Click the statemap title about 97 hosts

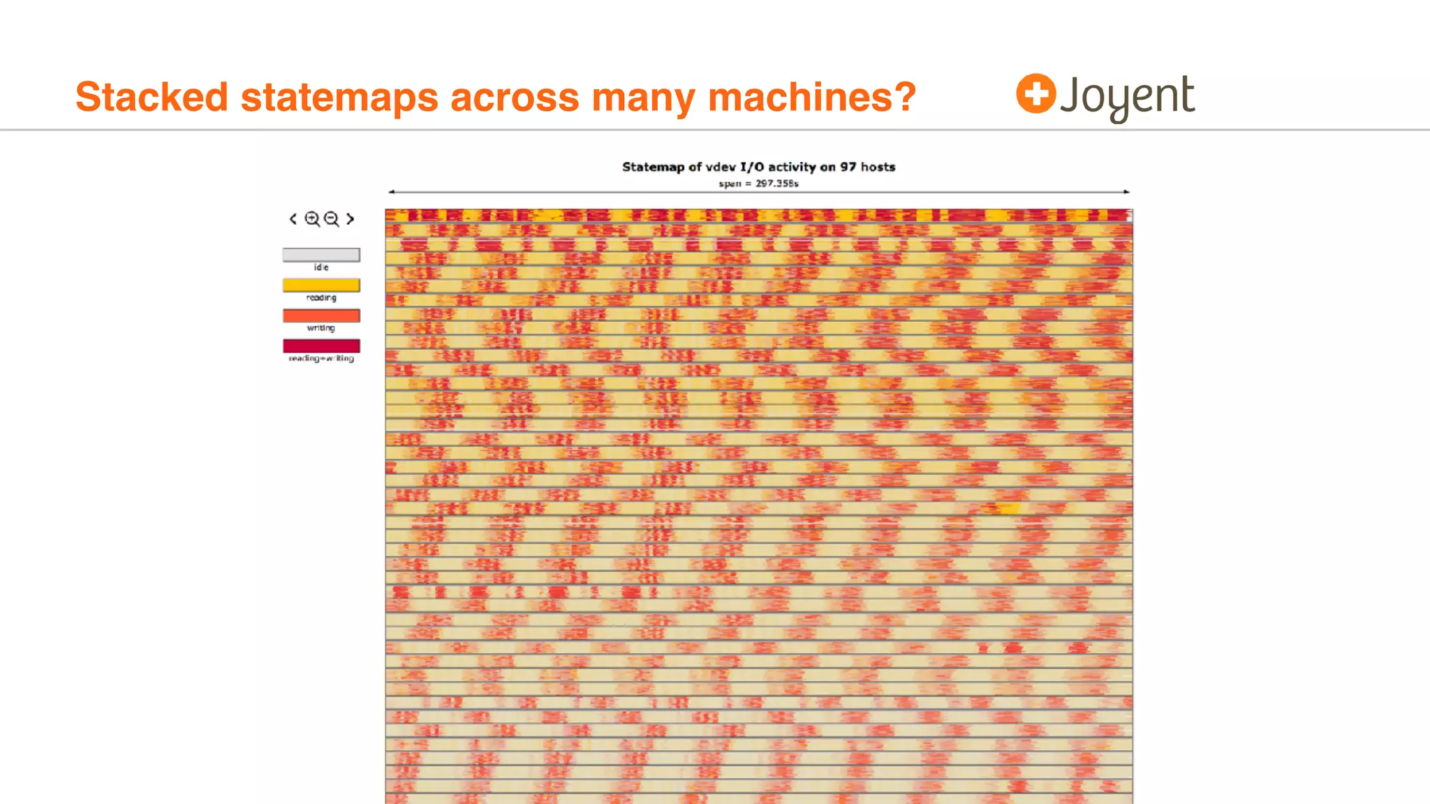pyautogui.click(x=759, y=167)
